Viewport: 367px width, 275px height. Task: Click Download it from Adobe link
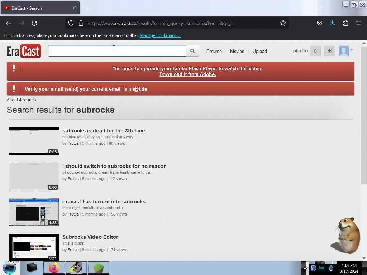point(188,74)
